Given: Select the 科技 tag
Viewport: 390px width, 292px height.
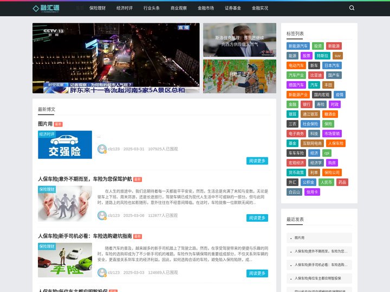Looking at the screenshot, I should click(314, 134).
